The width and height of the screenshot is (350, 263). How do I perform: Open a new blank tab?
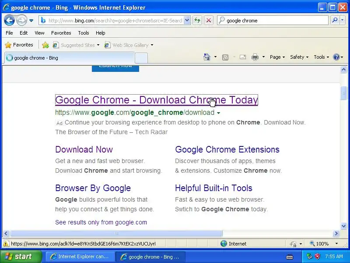click(x=141, y=58)
